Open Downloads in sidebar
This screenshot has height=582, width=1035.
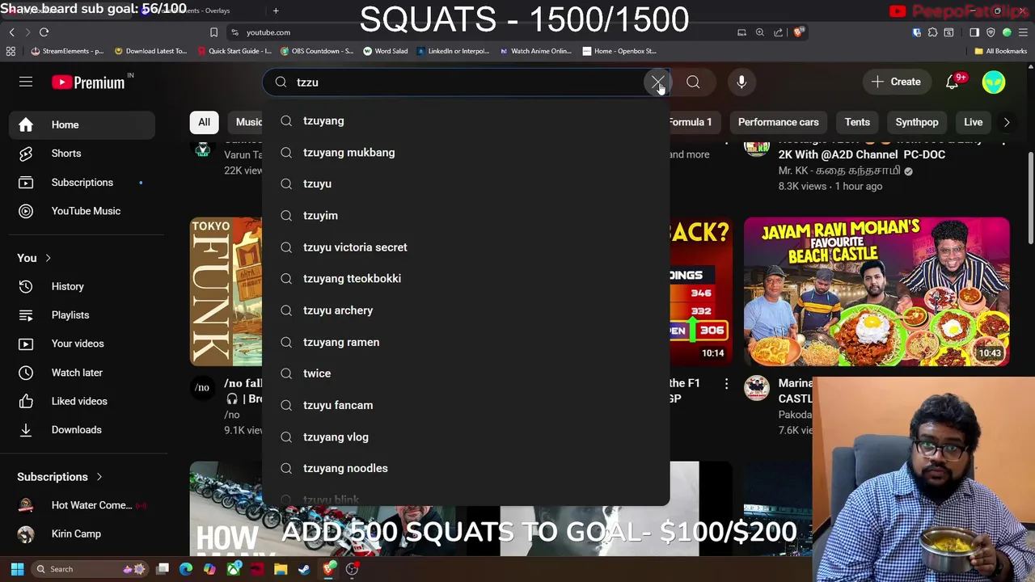tap(82, 430)
